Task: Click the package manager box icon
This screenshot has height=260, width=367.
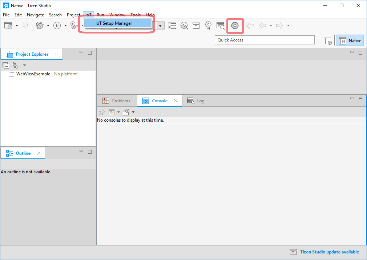Action: click(x=196, y=25)
